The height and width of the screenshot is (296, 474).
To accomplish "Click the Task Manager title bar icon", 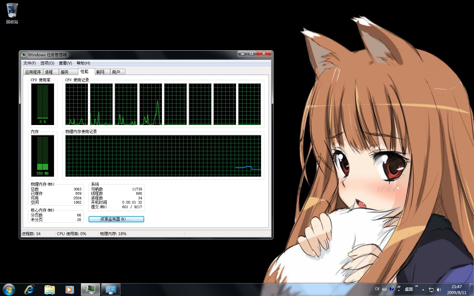I will point(24,55).
